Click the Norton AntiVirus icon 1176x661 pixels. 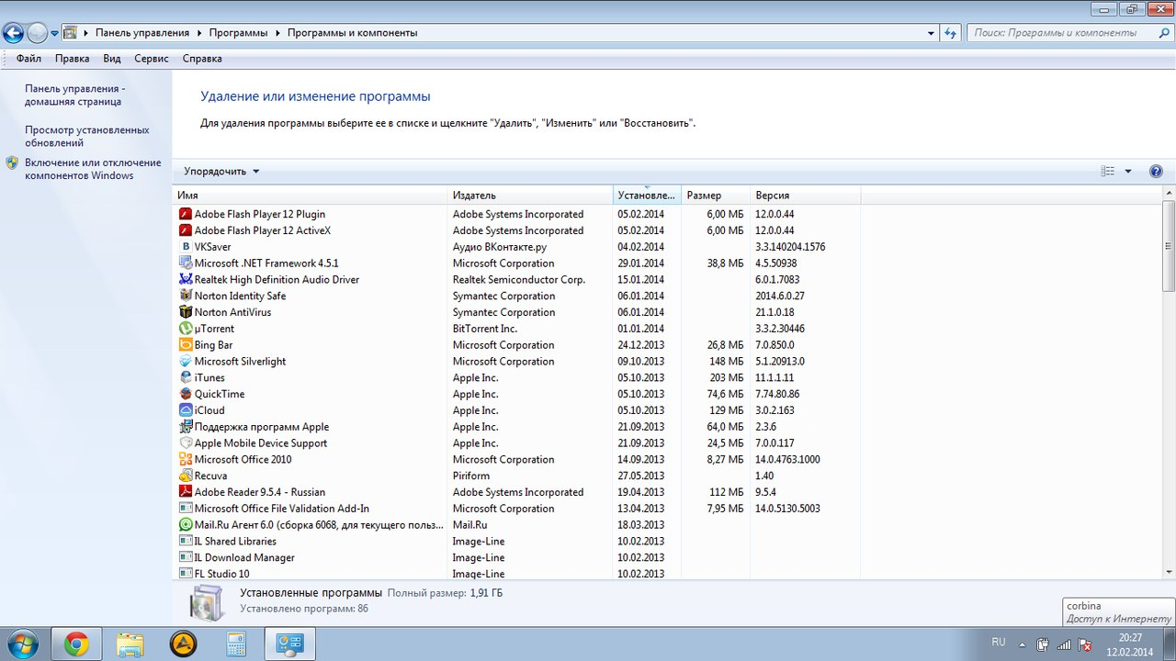click(x=186, y=312)
